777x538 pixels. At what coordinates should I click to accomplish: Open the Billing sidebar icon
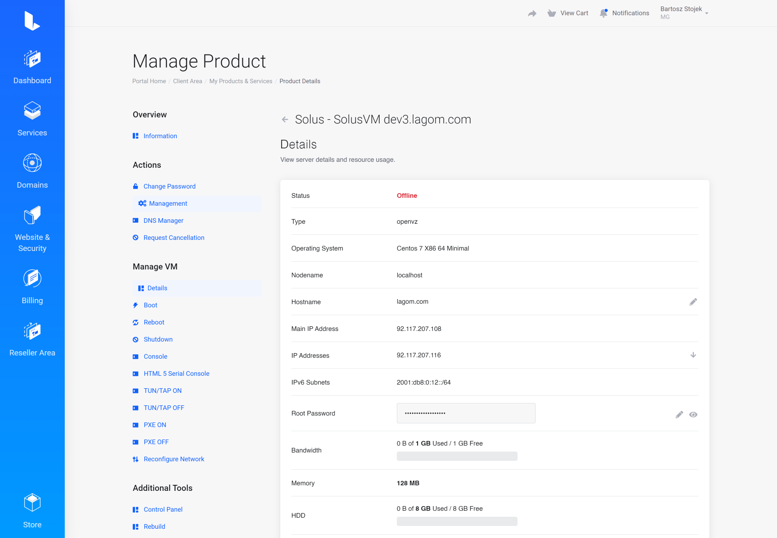pyautogui.click(x=32, y=278)
